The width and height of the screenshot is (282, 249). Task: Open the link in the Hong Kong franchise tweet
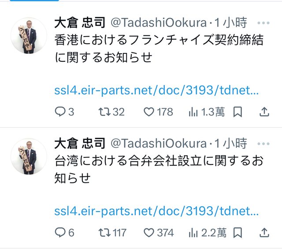[157, 91]
